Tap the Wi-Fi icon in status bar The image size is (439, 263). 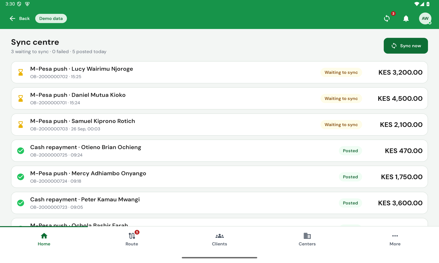(417, 4)
